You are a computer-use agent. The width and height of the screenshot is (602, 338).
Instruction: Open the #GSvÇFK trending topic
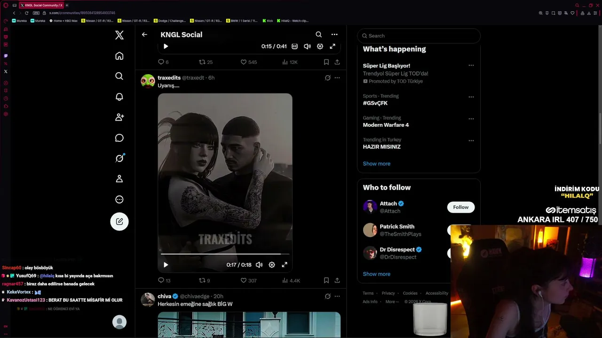(375, 103)
